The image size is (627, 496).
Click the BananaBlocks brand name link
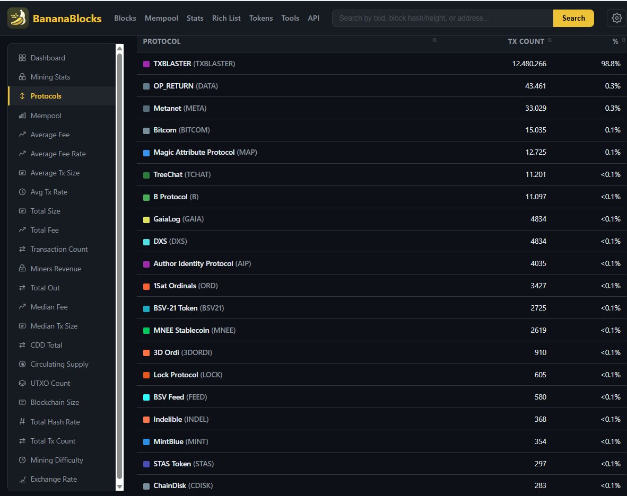(67, 19)
